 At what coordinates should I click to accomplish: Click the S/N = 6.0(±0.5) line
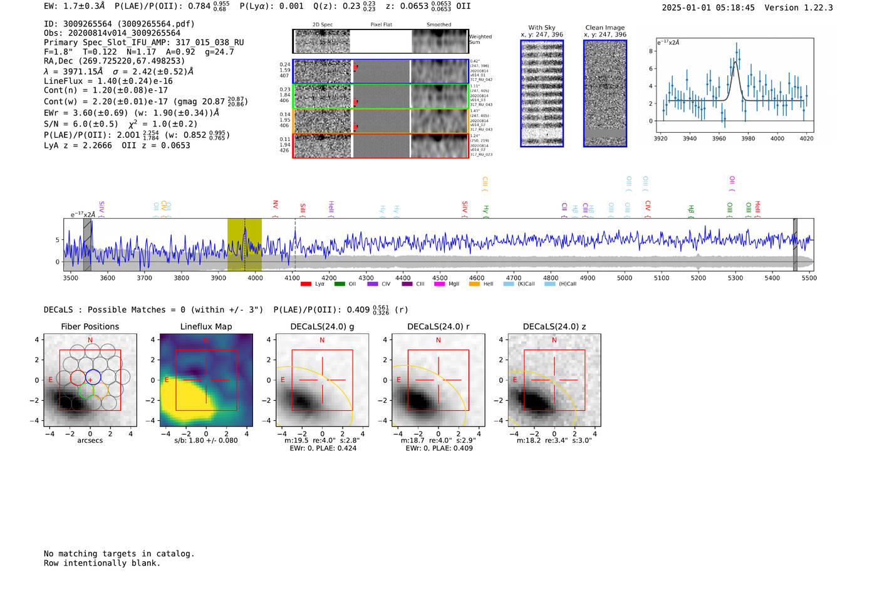coord(121,123)
